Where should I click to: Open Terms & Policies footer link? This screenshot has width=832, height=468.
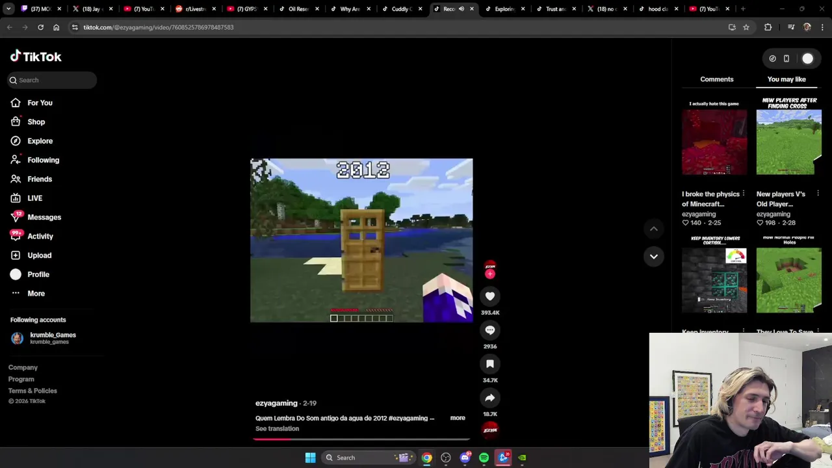[32, 391]
